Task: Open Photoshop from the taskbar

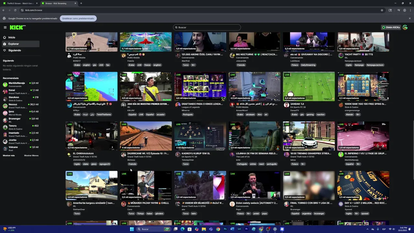Action: tap(225, 229)
